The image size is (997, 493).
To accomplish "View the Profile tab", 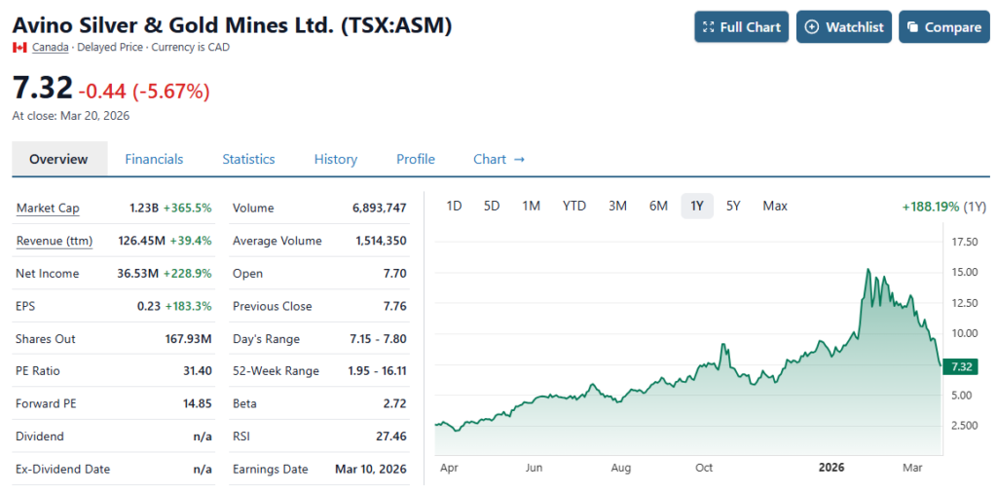I will coord(415,159).
